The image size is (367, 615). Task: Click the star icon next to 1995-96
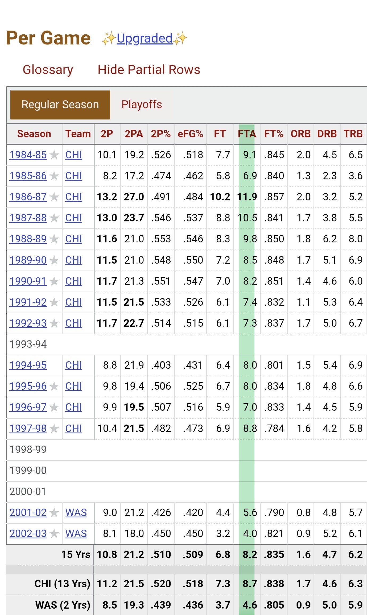point(54,387)
